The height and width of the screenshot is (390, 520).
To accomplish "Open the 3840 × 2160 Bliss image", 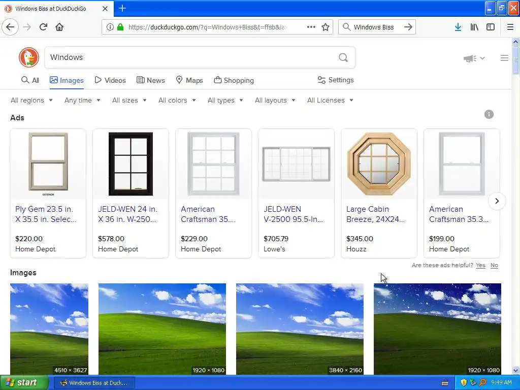I will click(x=300, y=329).
